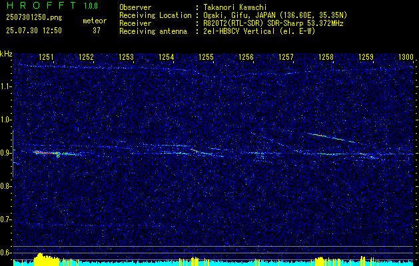Click the sloped meteor echo trail near 1258
Image resolution: width=419 pixels, height=266 pixels.
[x=331, y=138]
